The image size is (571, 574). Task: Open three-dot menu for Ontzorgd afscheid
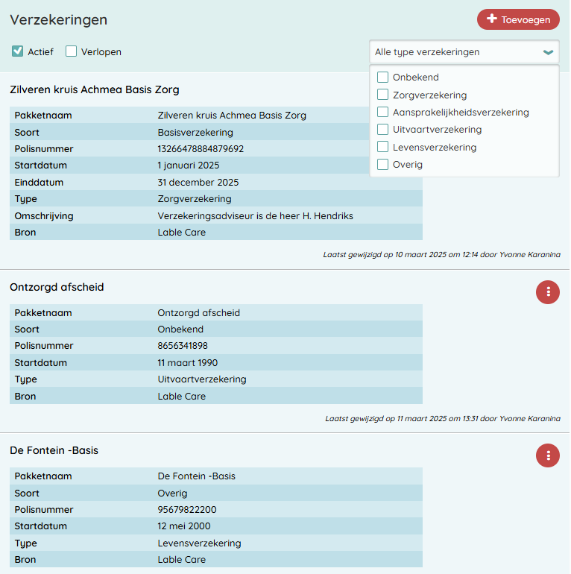[548, 292]
